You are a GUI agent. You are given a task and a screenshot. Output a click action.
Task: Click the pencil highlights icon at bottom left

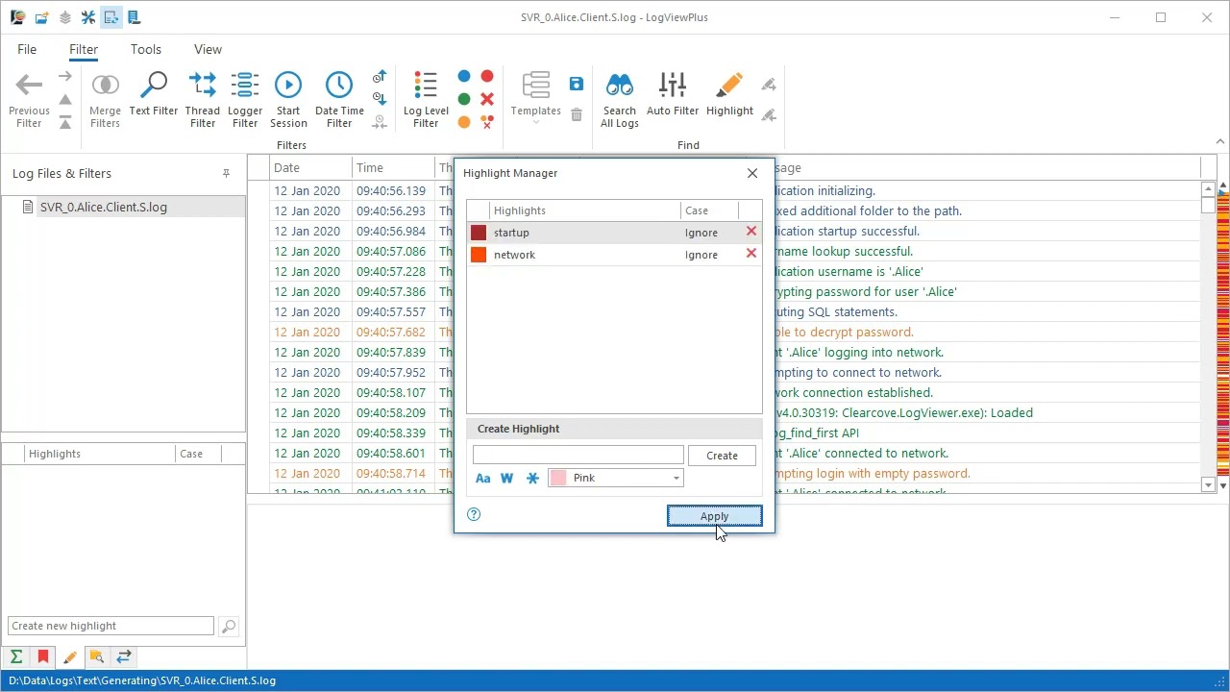(x=70, y=657)
